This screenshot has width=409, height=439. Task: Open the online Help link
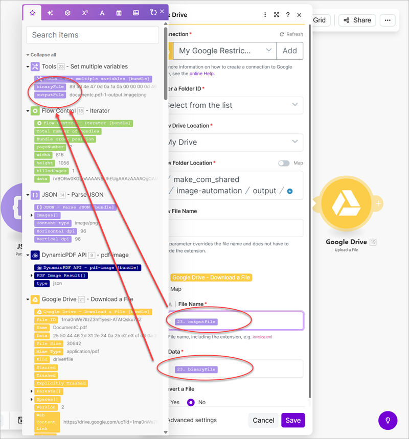click(202, 74)
